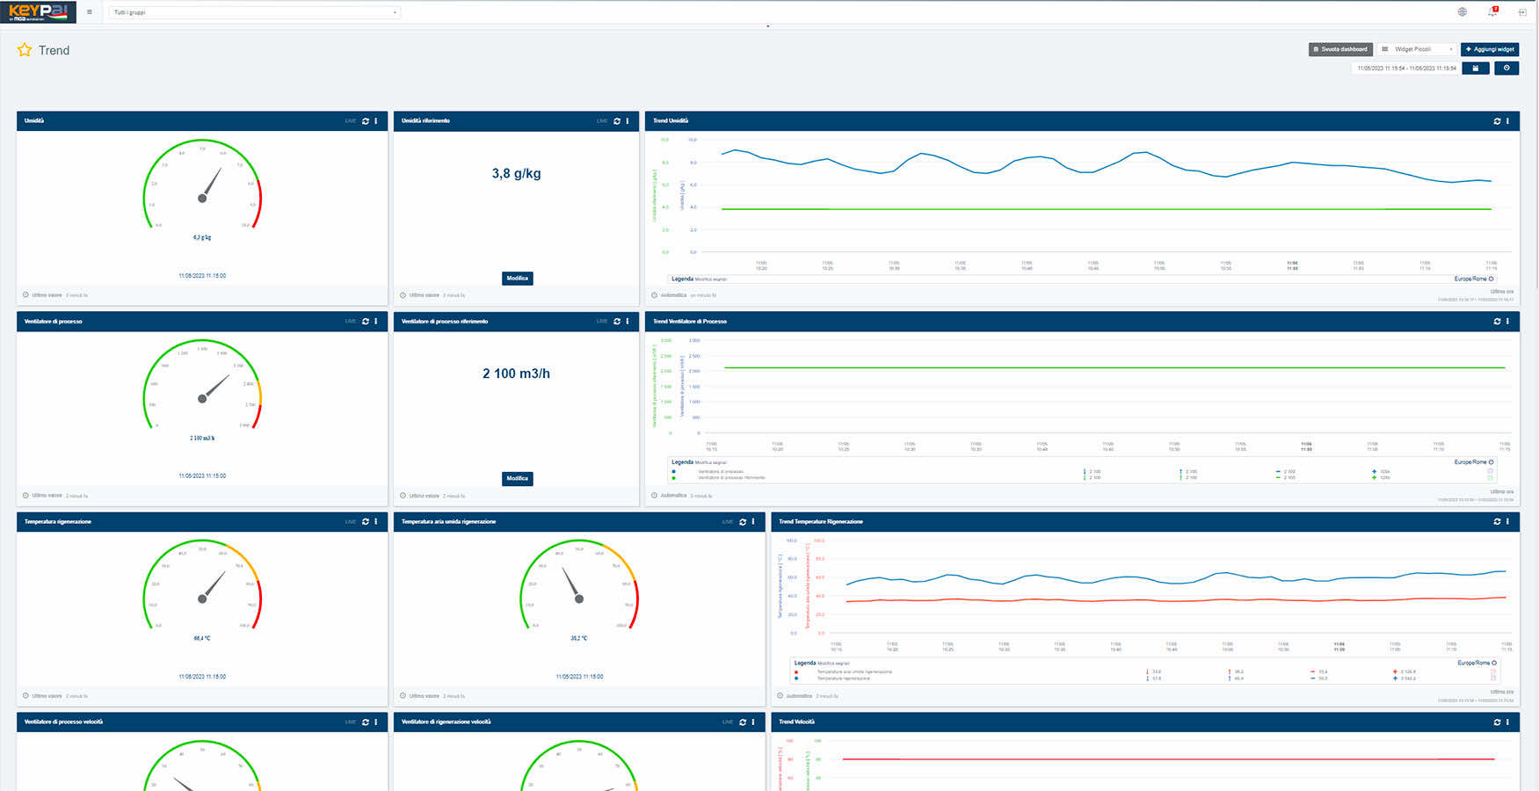Click Modifica segnali in Trend Ventilatore legend
The width and height of the screenshot is (1539, 791).
click(x=712, y=462)
